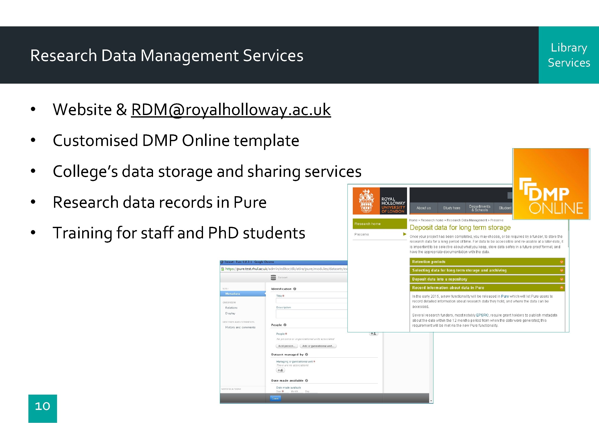Click the padlock icon in address bar
The image size is (599, 423).
tap(223, 269)
